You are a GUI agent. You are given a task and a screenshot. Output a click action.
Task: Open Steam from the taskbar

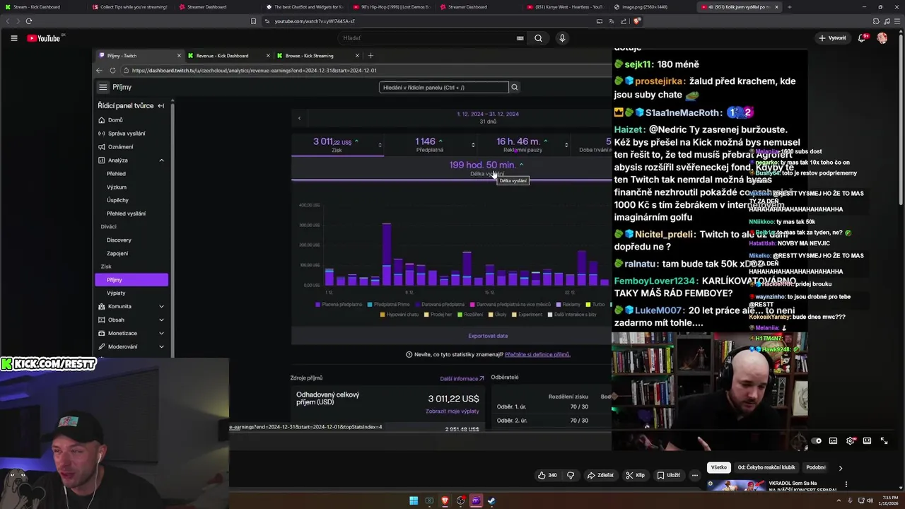(491, 501)
